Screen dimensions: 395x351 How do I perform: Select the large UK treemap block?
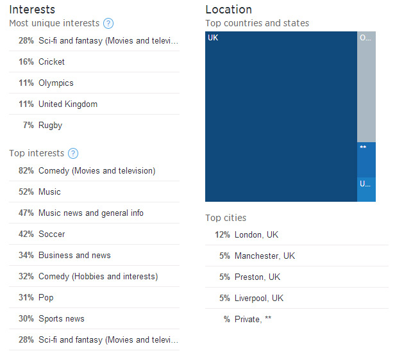pos(281,117)
